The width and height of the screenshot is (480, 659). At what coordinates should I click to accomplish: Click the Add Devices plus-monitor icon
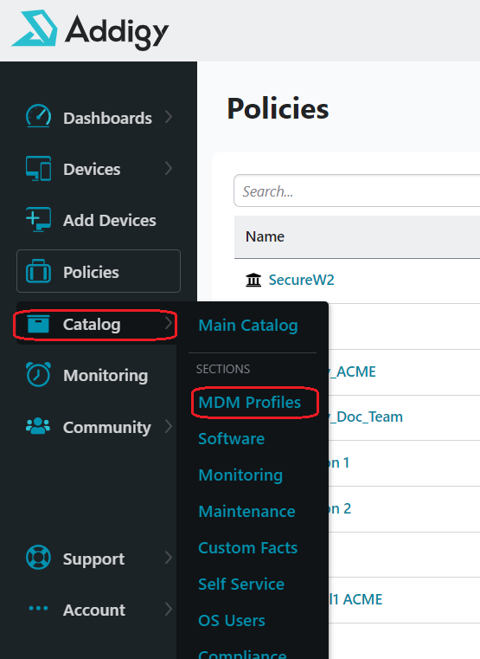38,219
